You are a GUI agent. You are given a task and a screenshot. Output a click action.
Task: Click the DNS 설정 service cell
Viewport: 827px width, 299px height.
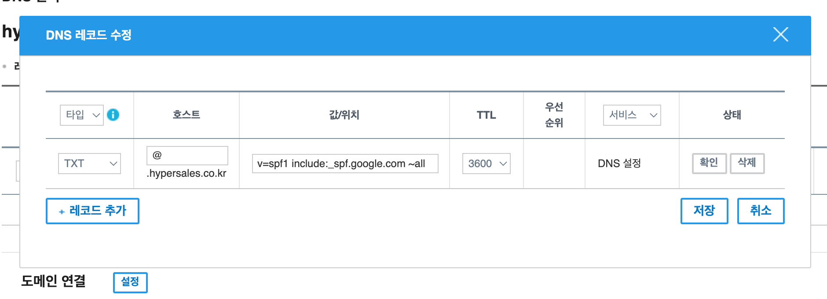pos(619,164)
